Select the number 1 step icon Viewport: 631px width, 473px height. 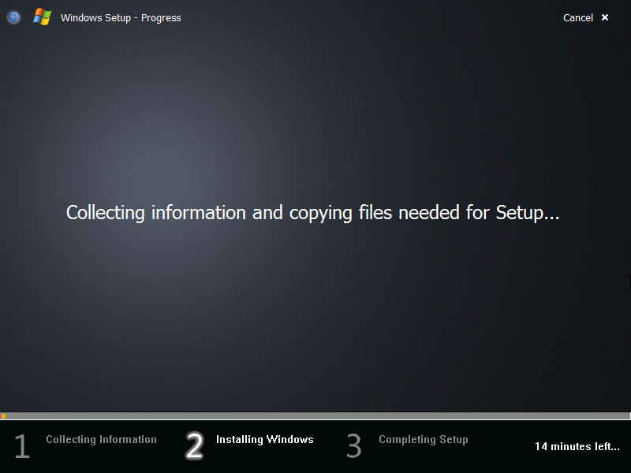coord(21,446)
